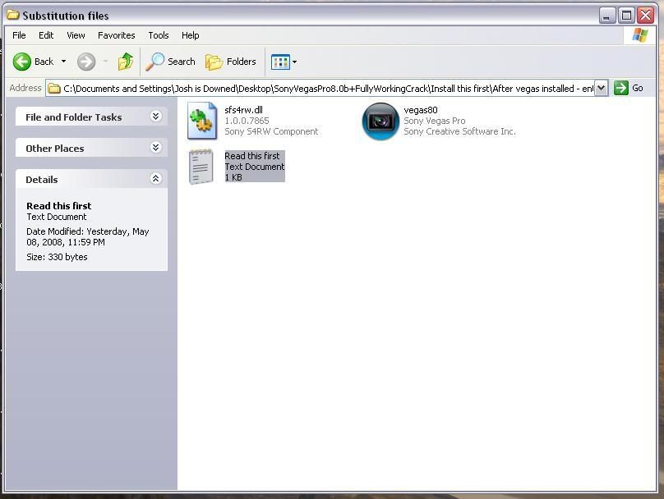
Task: Expand File and Folder Tasks panel
Action: pyautogui.click(x=156, y=117)
